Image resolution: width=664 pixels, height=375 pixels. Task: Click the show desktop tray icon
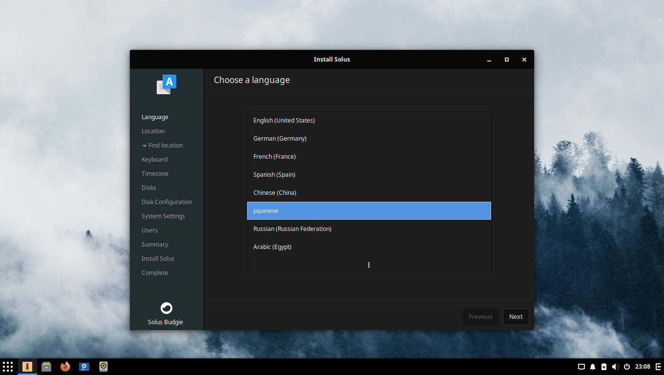[581, 367]
